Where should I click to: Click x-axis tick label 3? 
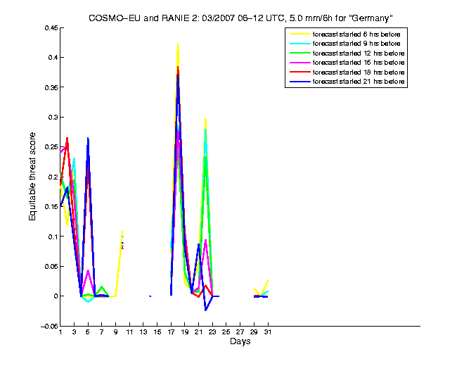[x=75, y=332]
